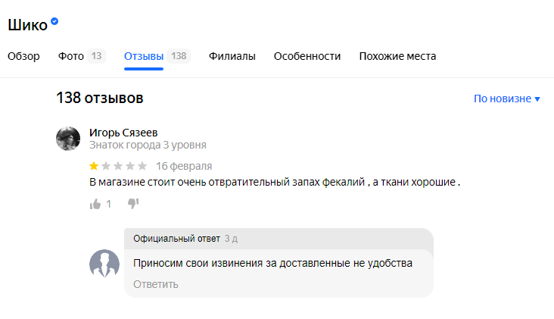Viewport: 554px width, 319px height.
Task: Click the Шико business title
Action: [27, 25]
